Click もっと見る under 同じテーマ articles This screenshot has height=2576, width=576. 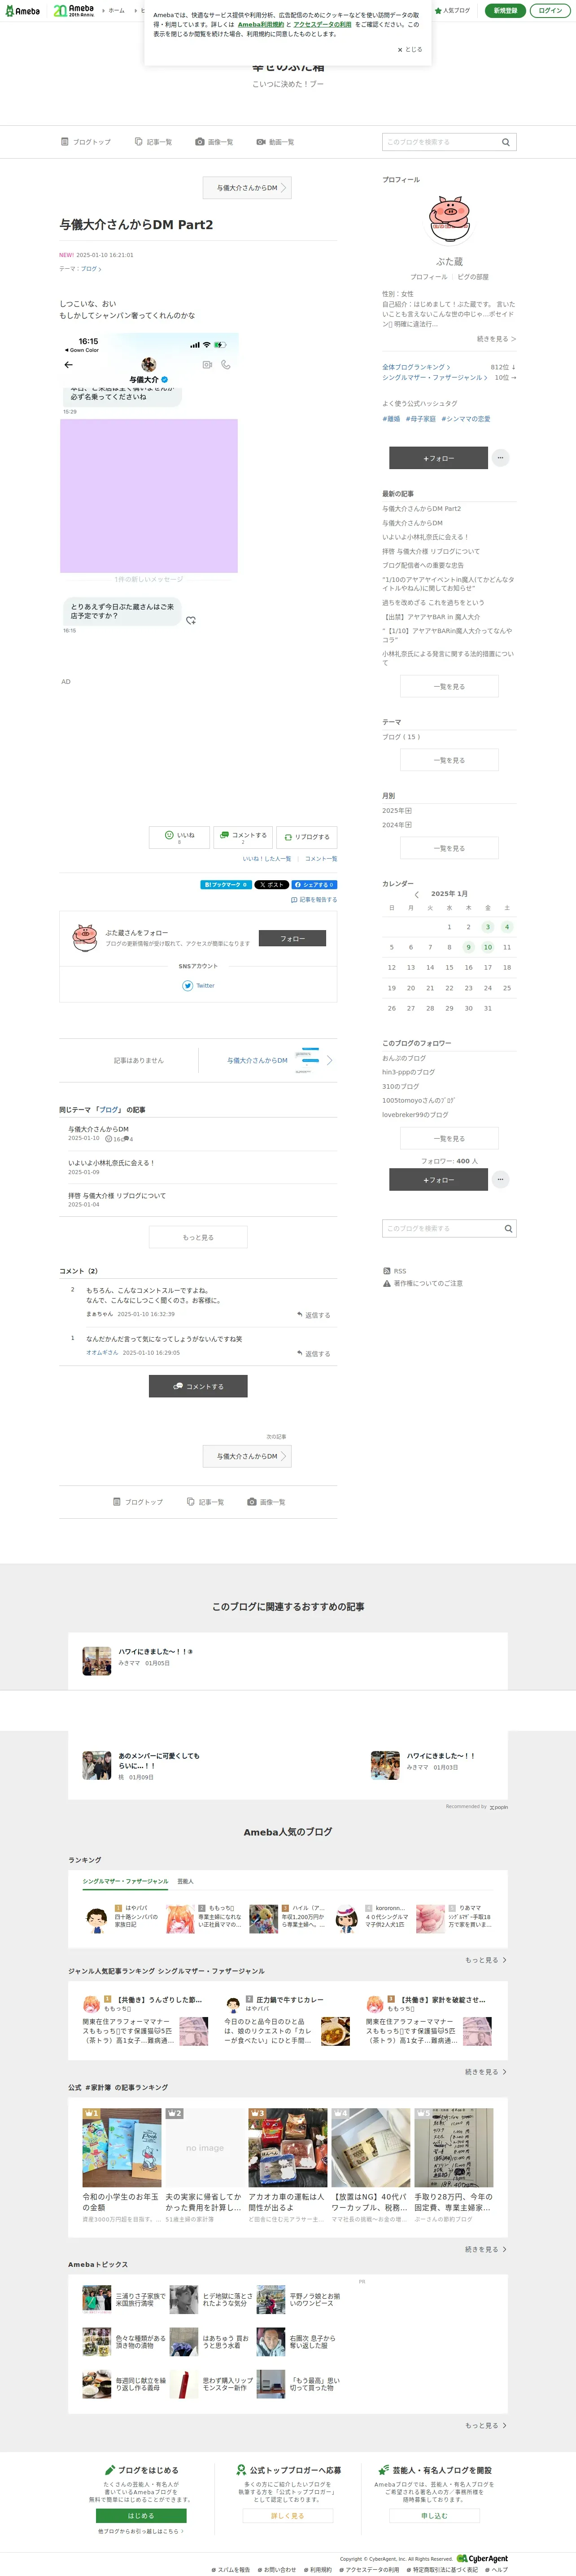[198, 1238]
